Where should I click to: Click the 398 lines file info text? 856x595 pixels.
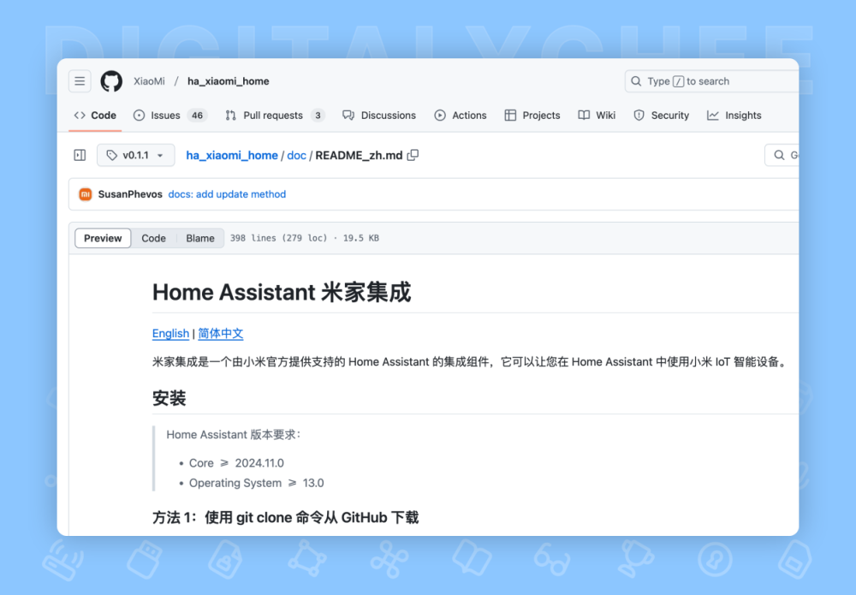pos(305,238)
